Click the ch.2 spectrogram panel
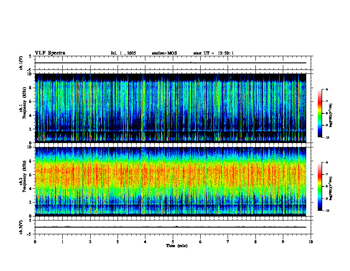This screenshot has height=271, width=350. (171, 182)
